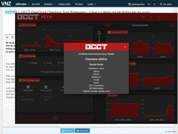Click the Xem trước preview button
The width and height of the screenshot is (178, 134).
point(82,130)
